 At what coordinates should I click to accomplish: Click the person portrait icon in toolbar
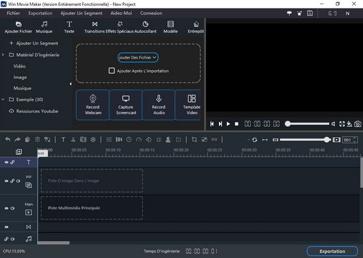pos(168,140)
